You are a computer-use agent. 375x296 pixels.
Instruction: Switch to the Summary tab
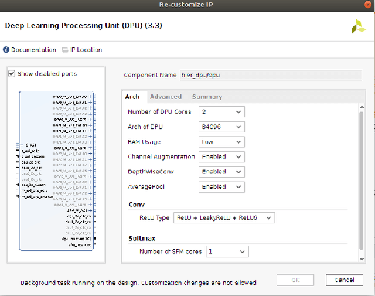click(207, 97)
